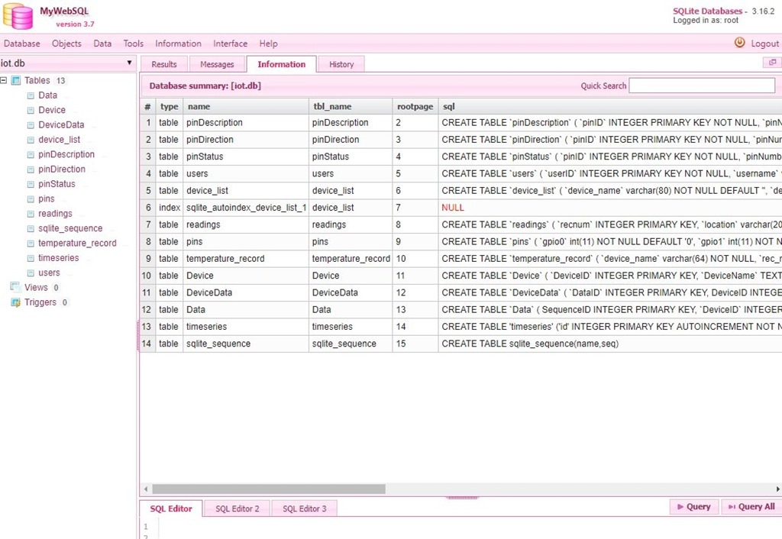Switch to SQL Editor 2 tab
This screenshot has height=539, width=782.
237,508
